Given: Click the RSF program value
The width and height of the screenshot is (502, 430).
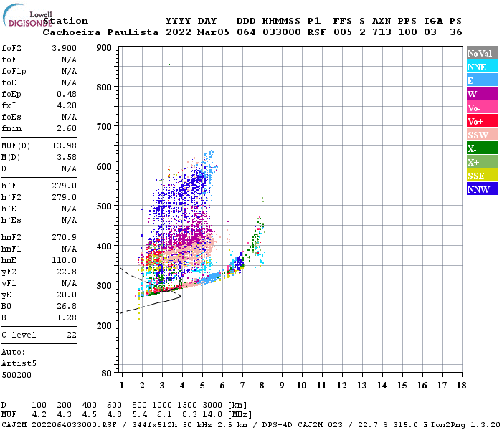Looking at the screenshot, I should (x=317, y=32).
